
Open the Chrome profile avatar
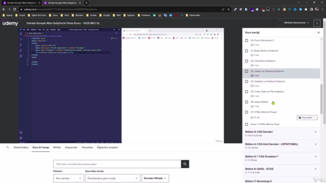tap(317, 9)
